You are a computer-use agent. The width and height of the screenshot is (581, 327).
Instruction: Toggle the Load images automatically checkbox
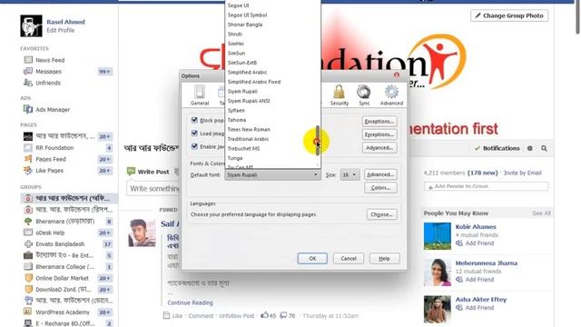tap(194, 133)
